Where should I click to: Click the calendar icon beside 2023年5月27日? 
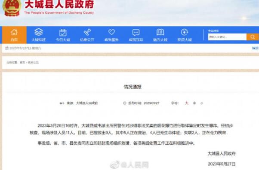[7, 48]
